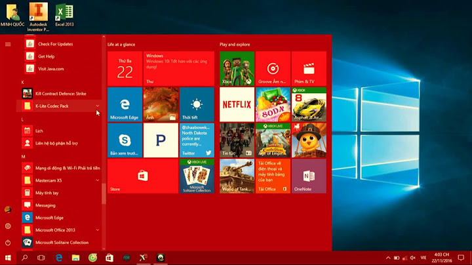Open the Store tile
The width and height of the screenshot is (472, 265).
[x=143, y=176]
